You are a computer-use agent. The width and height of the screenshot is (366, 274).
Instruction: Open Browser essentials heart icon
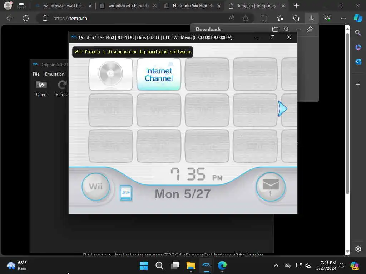click(x=327, y=18)
